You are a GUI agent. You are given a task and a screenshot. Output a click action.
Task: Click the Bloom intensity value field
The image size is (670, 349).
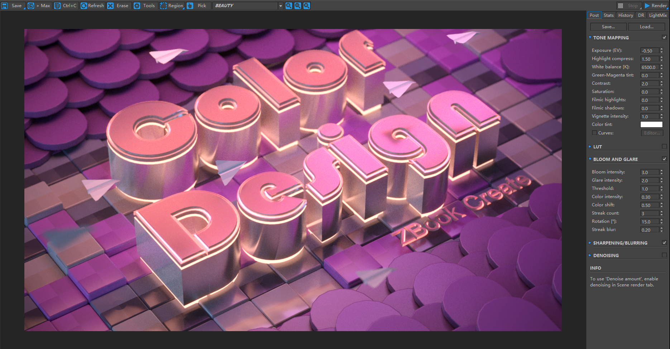pyautogui.click(x=650, y=172)
